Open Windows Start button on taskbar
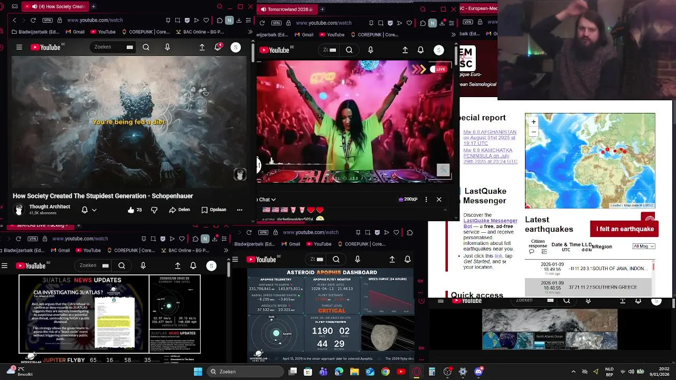Viewport: 676px width, 380px height. pos(198,372)
